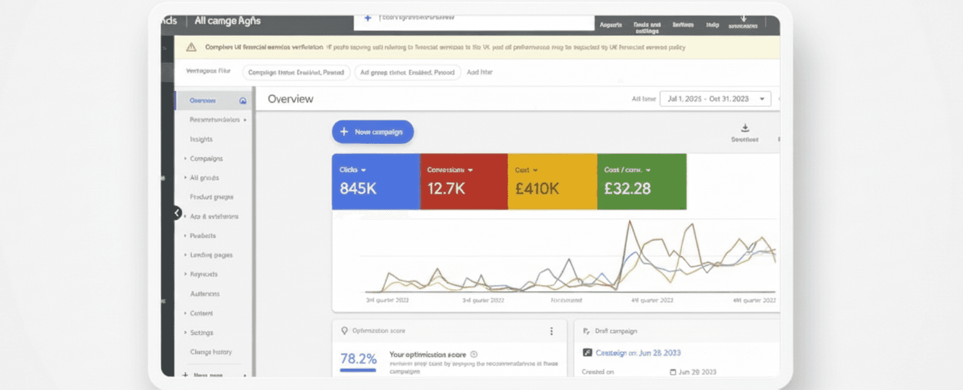Viewport: 963px width, 390px height.
Task: Click the warning triangle icon in the banner
Action: click(191, 47)
